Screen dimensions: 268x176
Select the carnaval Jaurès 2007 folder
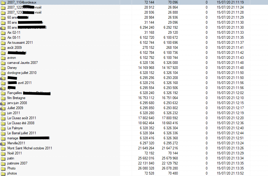(23, 63)
